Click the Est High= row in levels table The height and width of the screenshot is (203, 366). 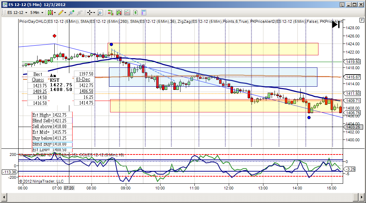pyautogui.click(x=52, y=115)
